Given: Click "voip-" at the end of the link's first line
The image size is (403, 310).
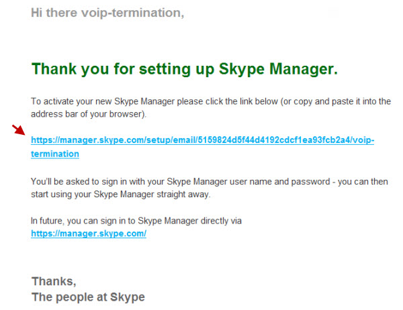Looking at the screenshot, I should tap(363, 140).
